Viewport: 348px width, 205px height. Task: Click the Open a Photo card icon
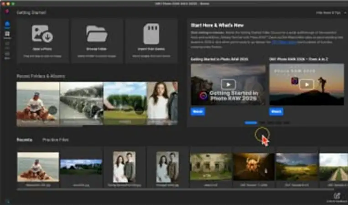(42, 34)
